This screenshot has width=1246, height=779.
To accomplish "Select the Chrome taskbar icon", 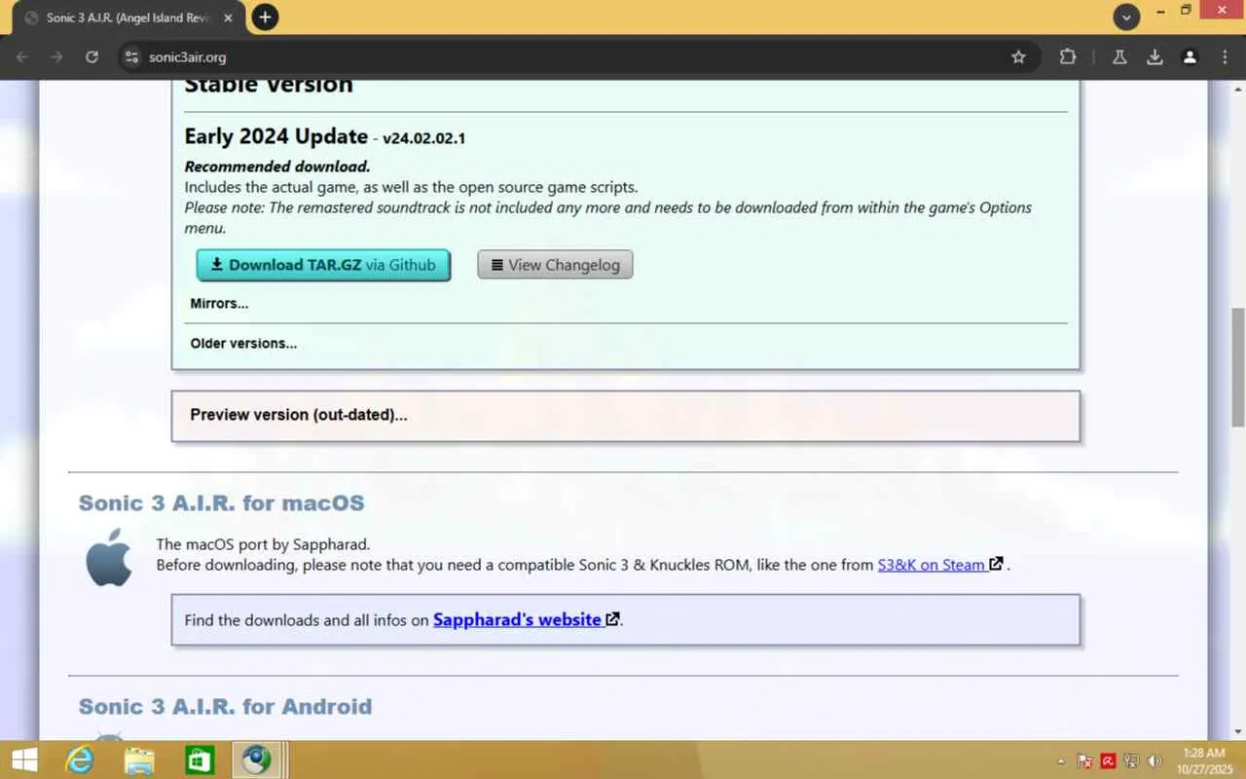I will tap(258, 760).
